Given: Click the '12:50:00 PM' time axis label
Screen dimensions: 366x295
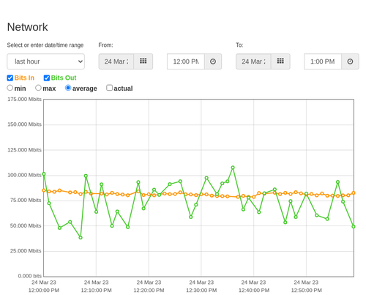Looking at the screenshot, I should pos(306,291).
